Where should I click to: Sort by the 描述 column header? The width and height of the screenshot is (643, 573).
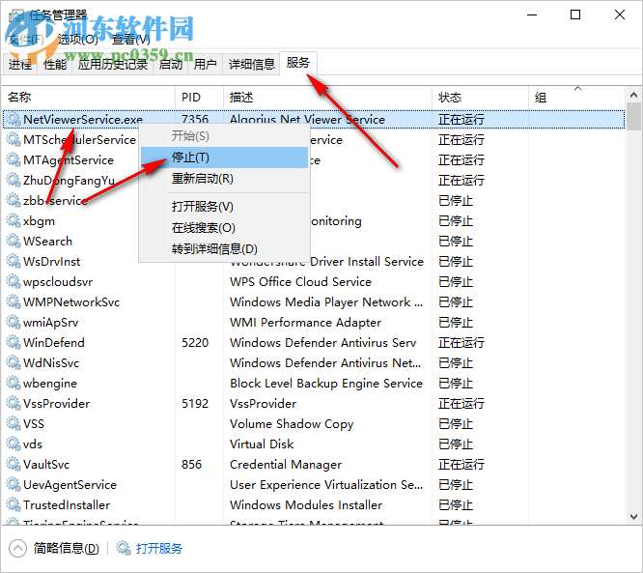click(x=327, y=98)
